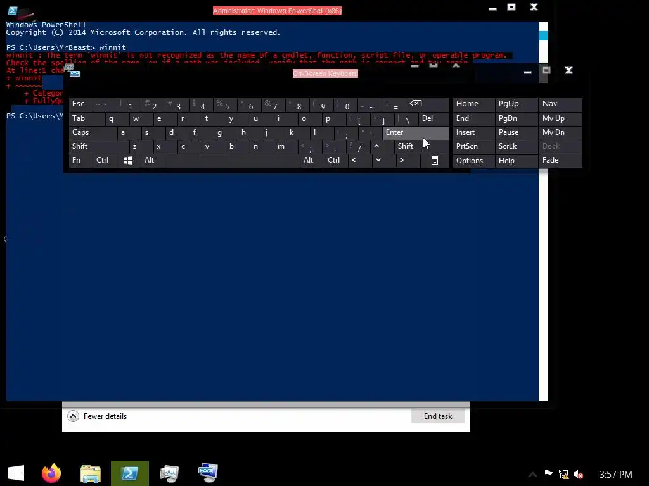This screenshot has width=649, height=486.
Task: Click the Enter key on the keyboard
Action: point(416,133)
